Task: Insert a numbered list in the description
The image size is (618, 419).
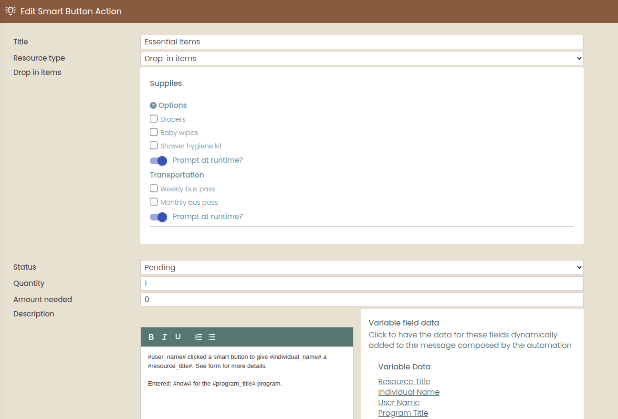Action: [x=199, y=337]
